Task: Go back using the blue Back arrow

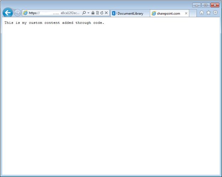Action: click(x=7, y=13)
